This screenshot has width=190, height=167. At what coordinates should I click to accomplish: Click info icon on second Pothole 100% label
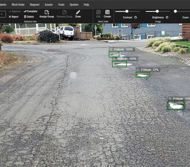point(114,59)
